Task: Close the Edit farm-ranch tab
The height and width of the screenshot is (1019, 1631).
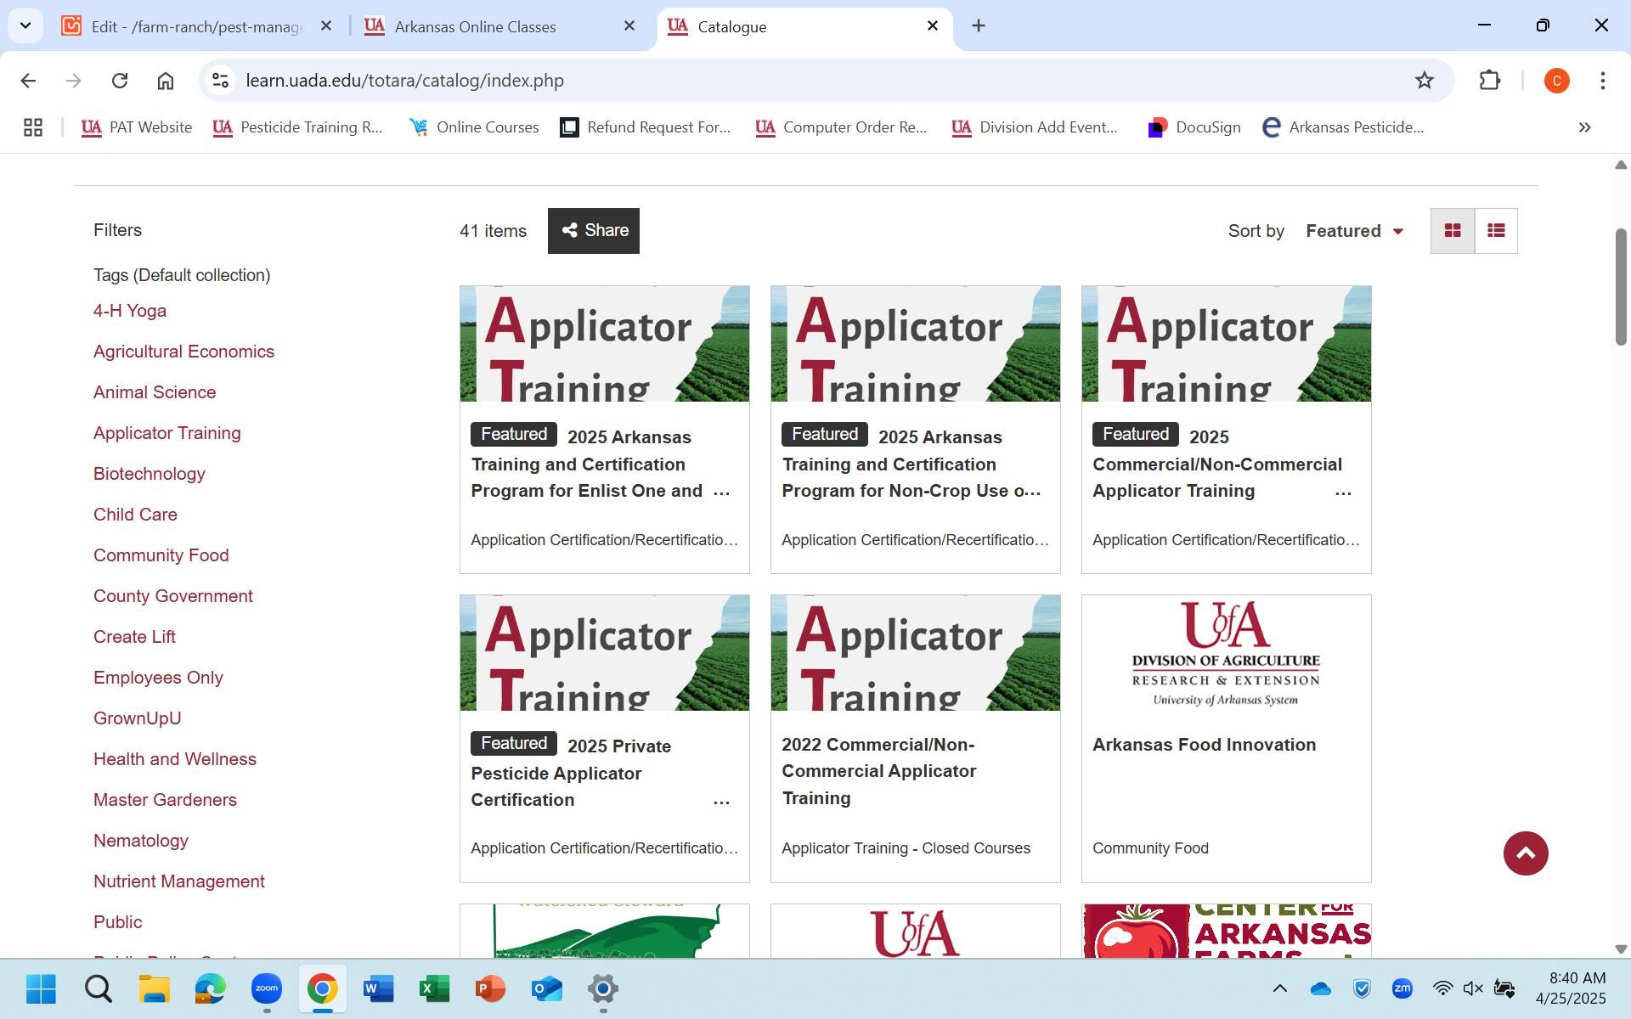Action: [x=326, y=26]
